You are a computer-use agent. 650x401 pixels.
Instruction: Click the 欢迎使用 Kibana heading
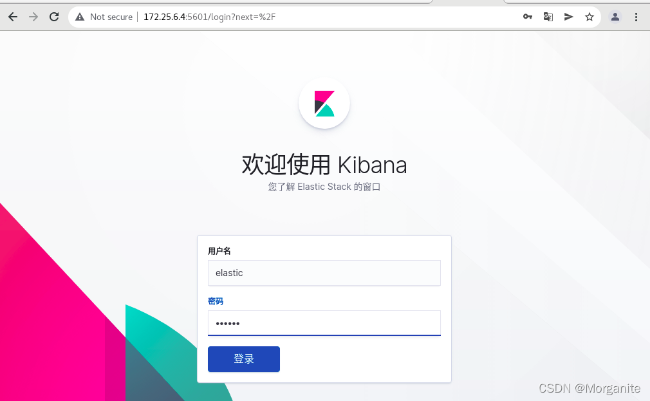pyautogui.click(x=324, y=165)
